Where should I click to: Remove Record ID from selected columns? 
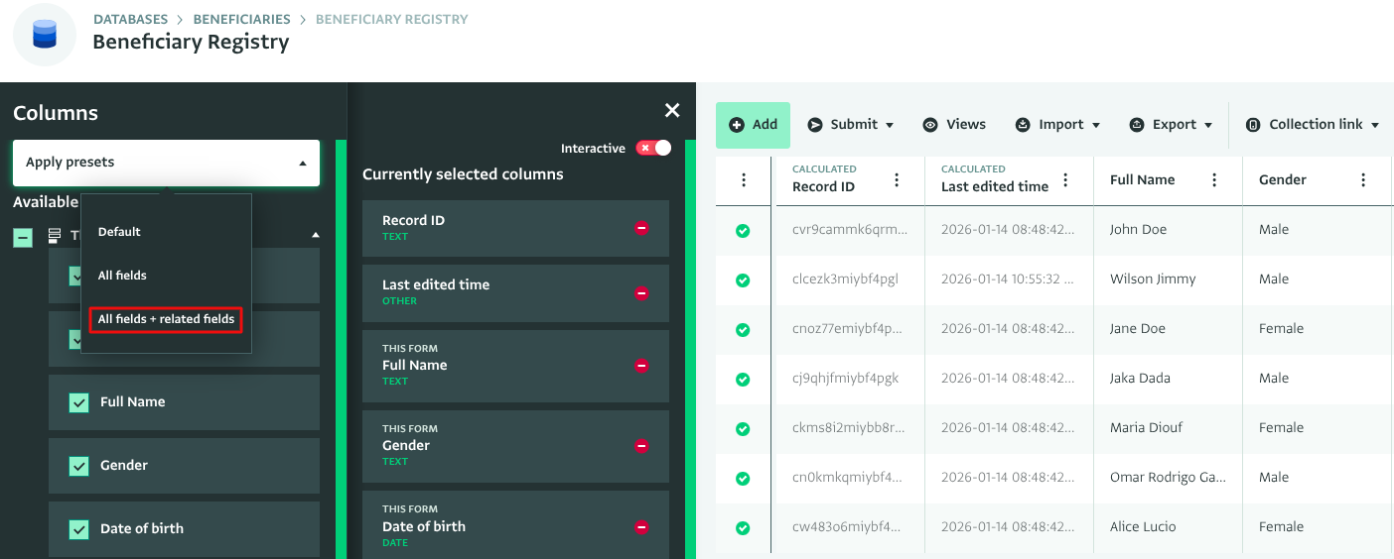coord(641,229)
